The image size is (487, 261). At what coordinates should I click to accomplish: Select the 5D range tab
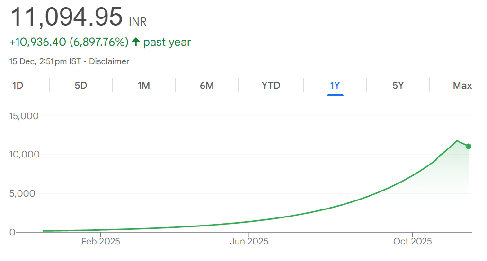pyautogui.click(x=81, y=86)
